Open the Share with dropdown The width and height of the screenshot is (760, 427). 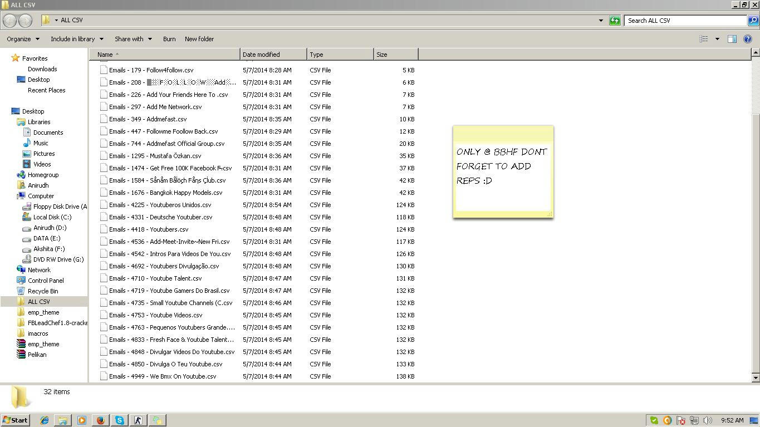(x=133, y=39)
